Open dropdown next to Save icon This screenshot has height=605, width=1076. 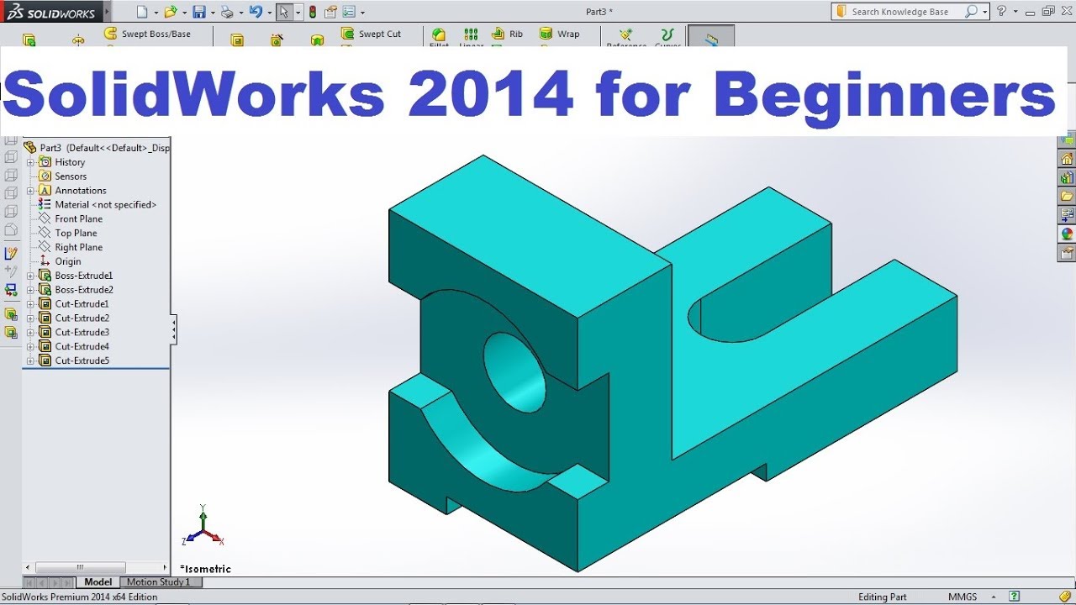212,13
